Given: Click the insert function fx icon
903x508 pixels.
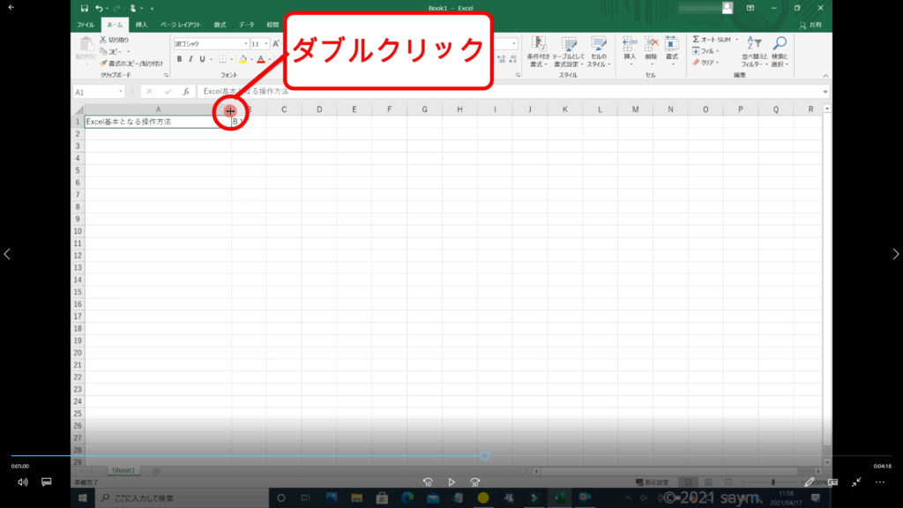Looking at the screenshot, I should (x=186, y=92).
